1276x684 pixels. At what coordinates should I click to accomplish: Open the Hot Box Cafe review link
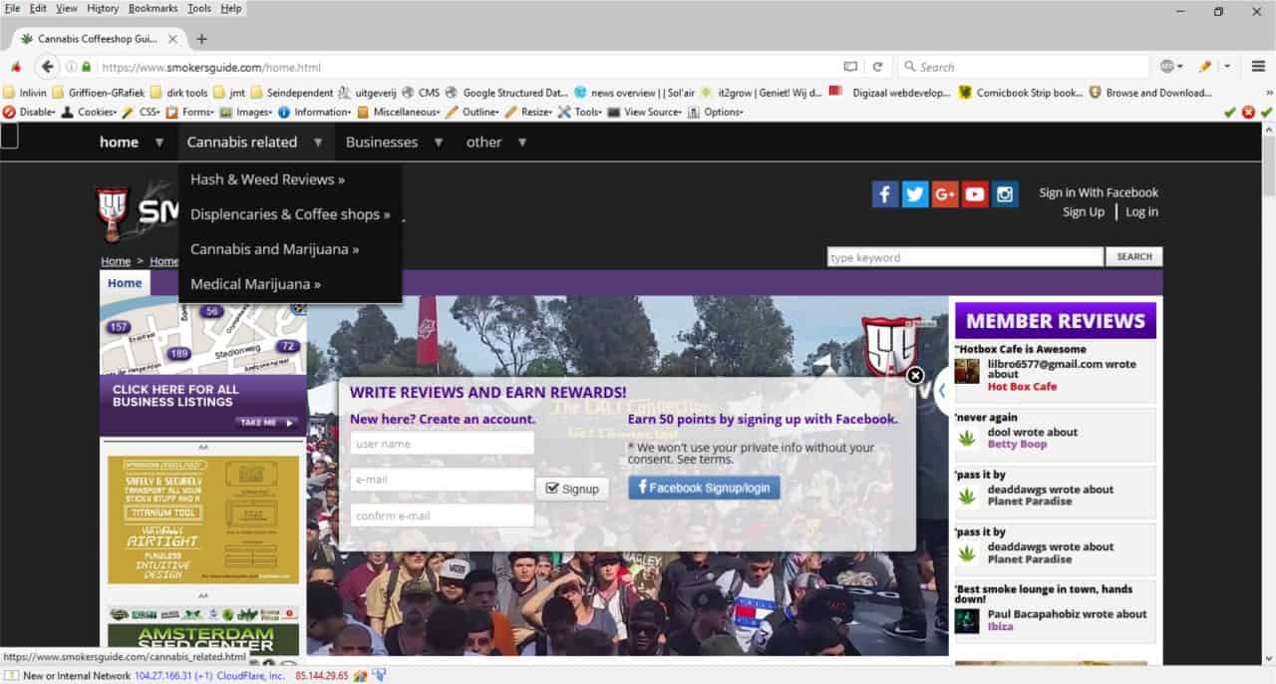1022,386
